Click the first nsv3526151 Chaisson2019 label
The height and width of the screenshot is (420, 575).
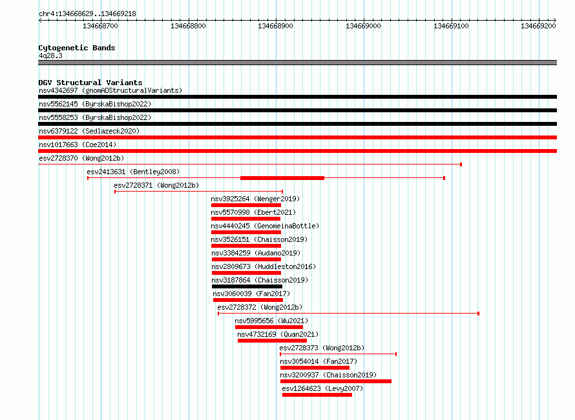(259, 239)
